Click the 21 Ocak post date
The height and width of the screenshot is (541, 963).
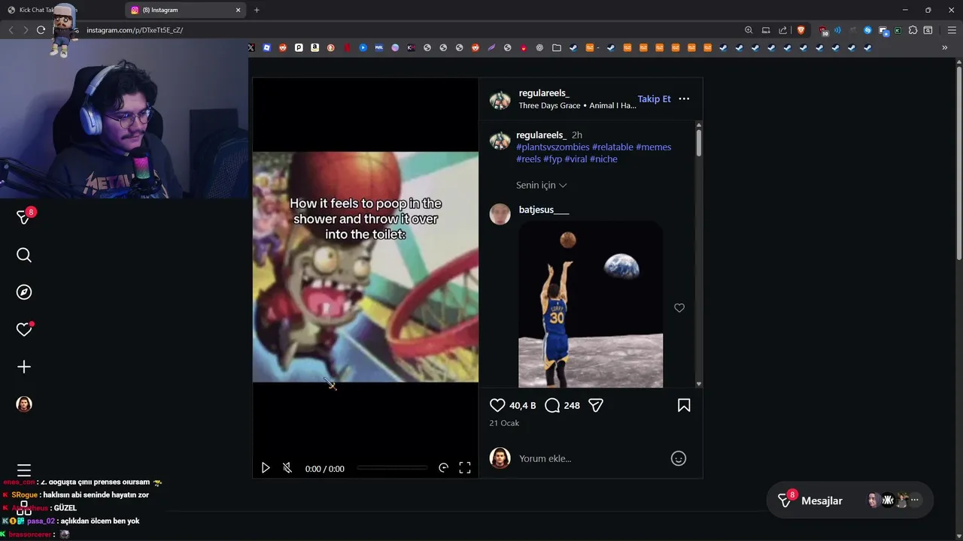pyautogui.click(x=504, y=423)
